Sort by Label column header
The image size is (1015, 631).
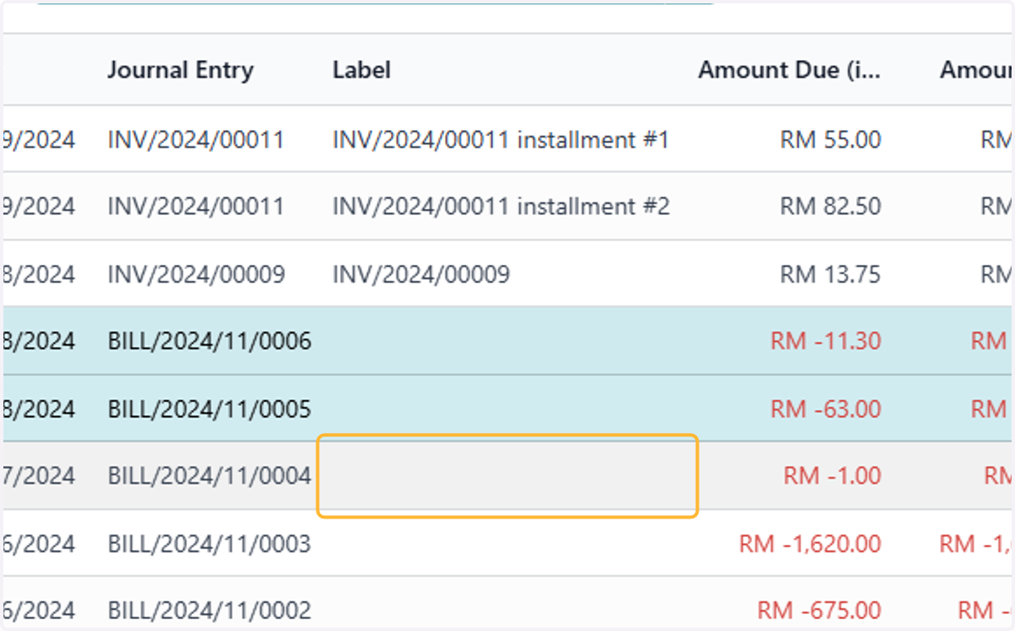click(x=362, y=70)
